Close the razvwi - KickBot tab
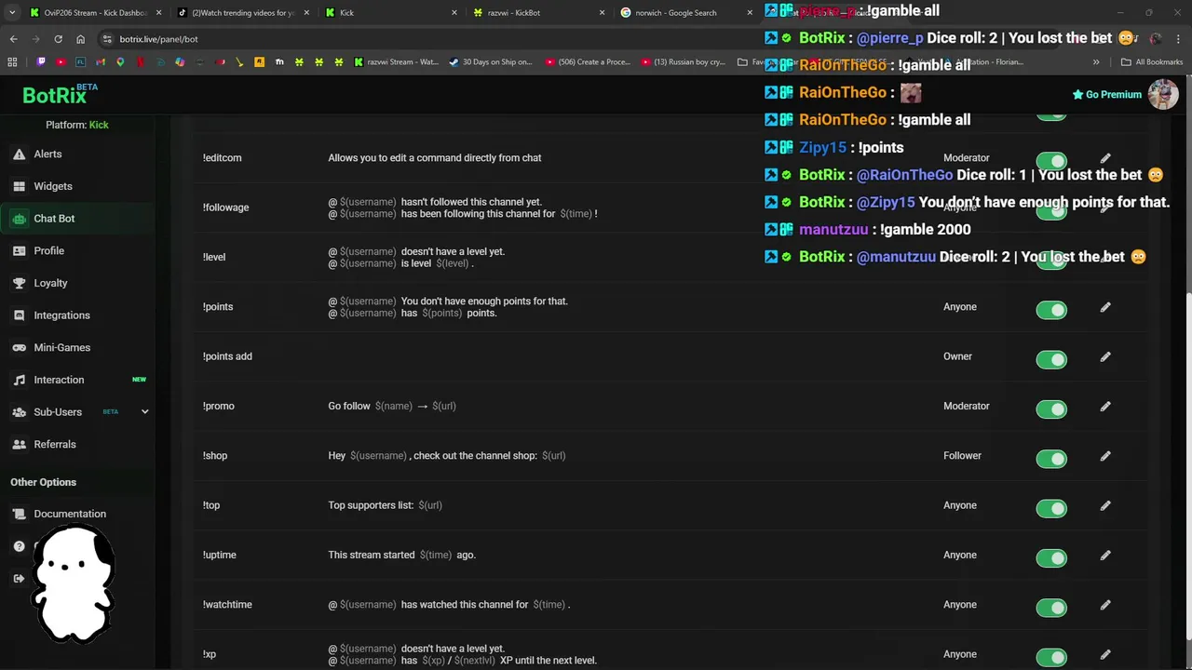Viewport: 1192px width, 670px height. coord(602,12)
